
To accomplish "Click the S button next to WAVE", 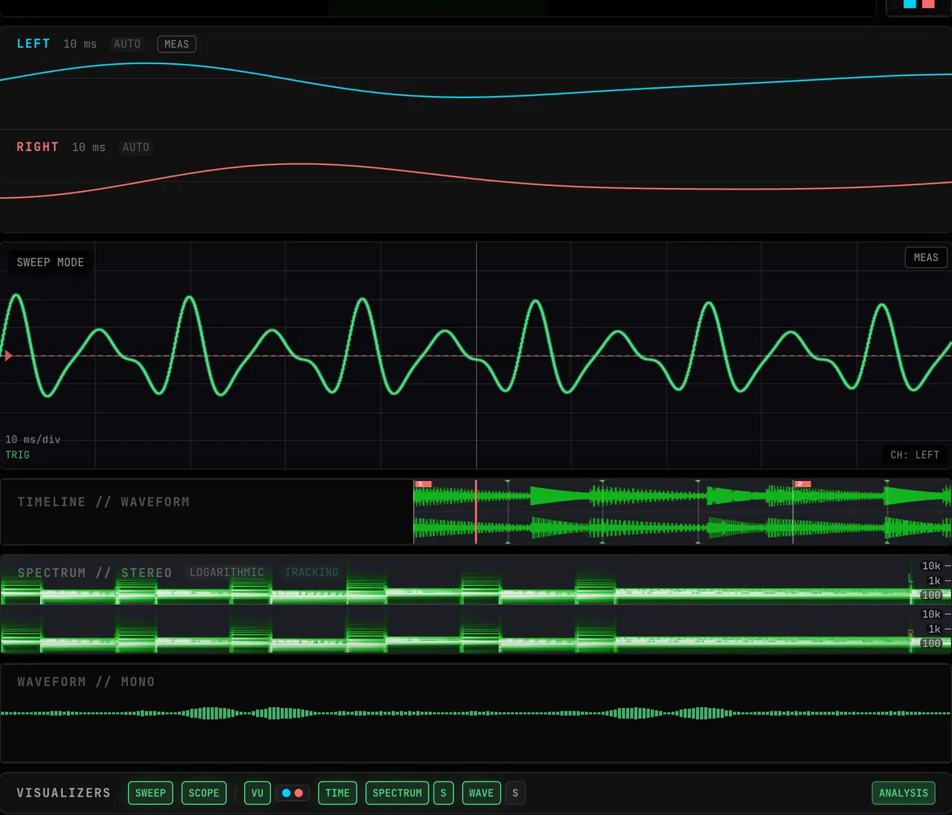I will (515, 793).
